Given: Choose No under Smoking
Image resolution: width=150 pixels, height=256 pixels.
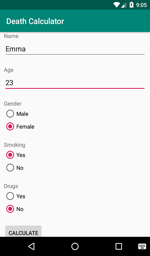Looking at the screenshot, I should (x=10, y=168).
